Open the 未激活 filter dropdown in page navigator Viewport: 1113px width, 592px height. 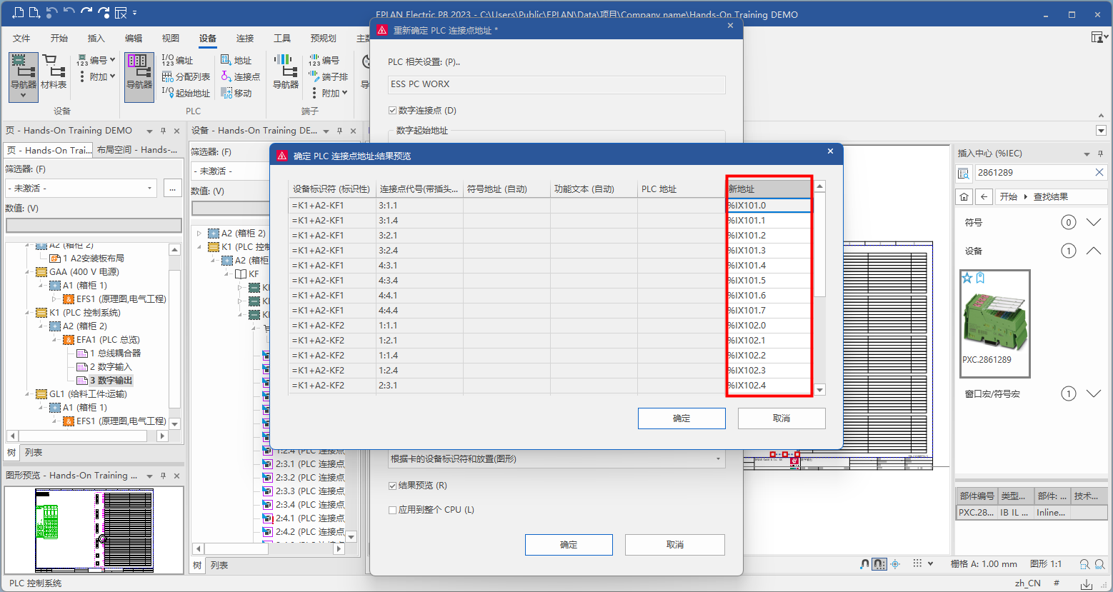point(150,188)
